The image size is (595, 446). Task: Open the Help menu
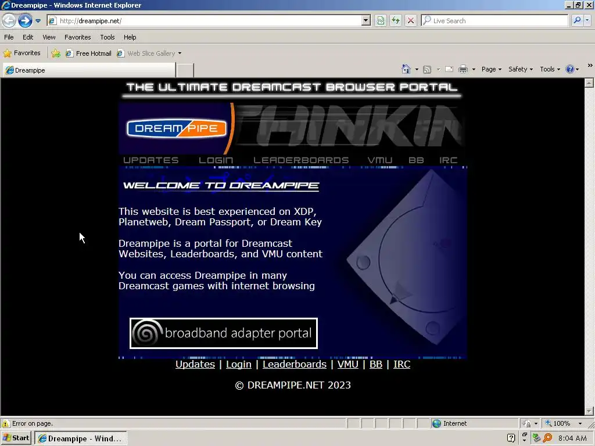coord(130,37)
